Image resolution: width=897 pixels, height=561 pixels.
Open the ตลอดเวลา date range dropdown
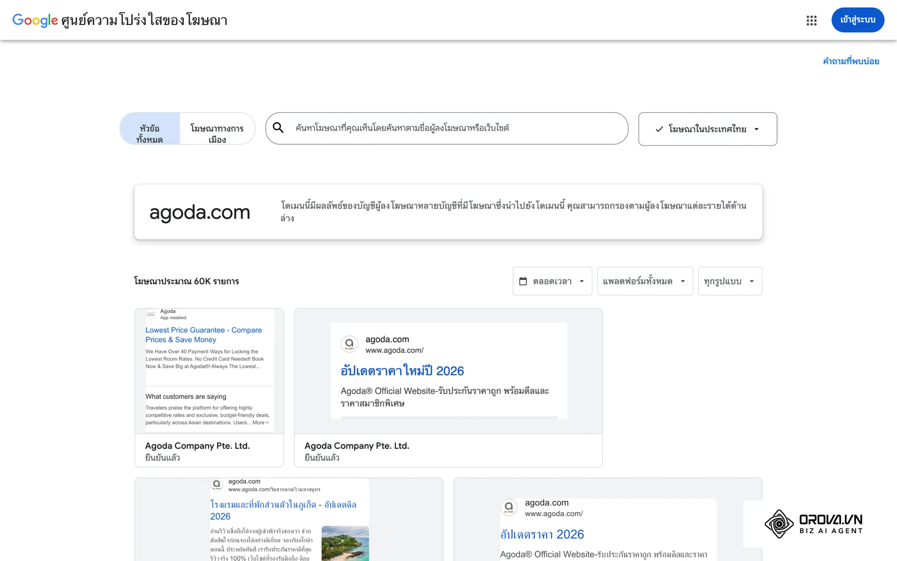tap(552, 281)
